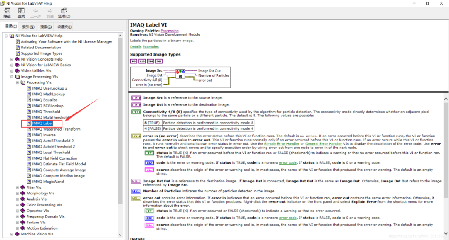The height and width of the screenshot is (240, 449).
Task: Open the IMAQ Inverse topic
Action: [44, 135]
